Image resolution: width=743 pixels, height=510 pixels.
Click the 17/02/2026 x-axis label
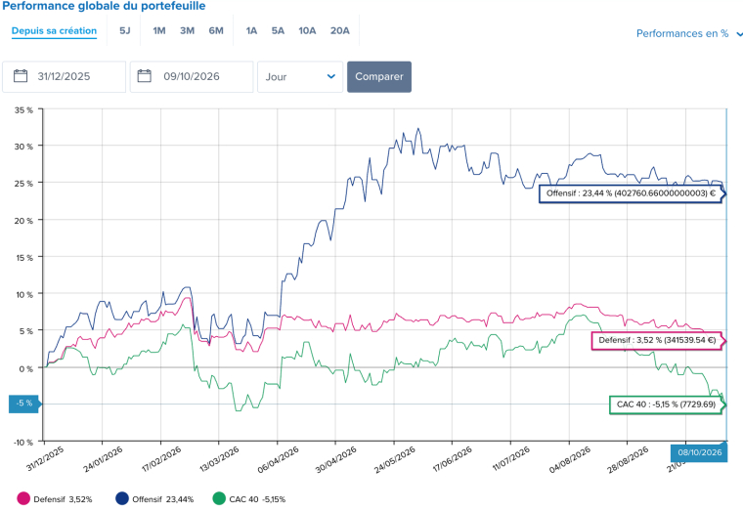coord(161,460)
